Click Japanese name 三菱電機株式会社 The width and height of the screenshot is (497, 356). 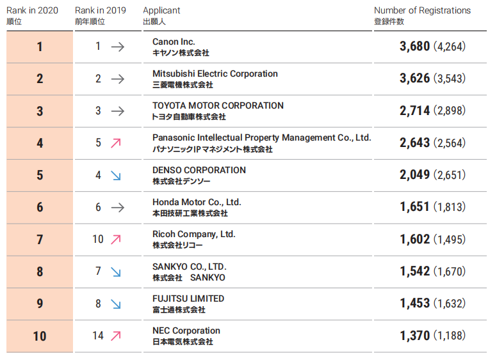tap(183, 85)
